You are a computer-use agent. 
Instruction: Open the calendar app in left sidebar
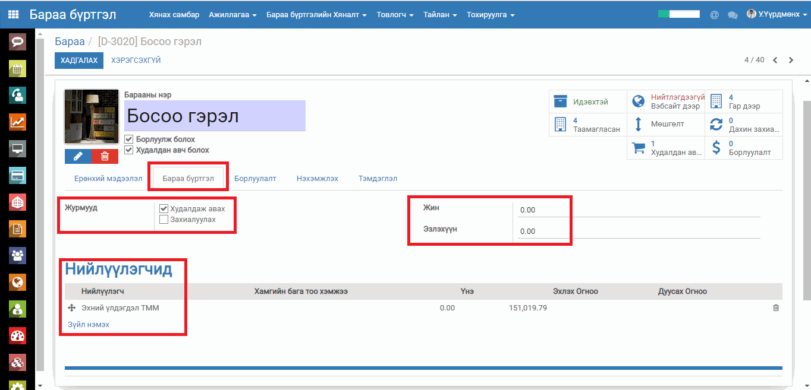click(x=17, y=68)
